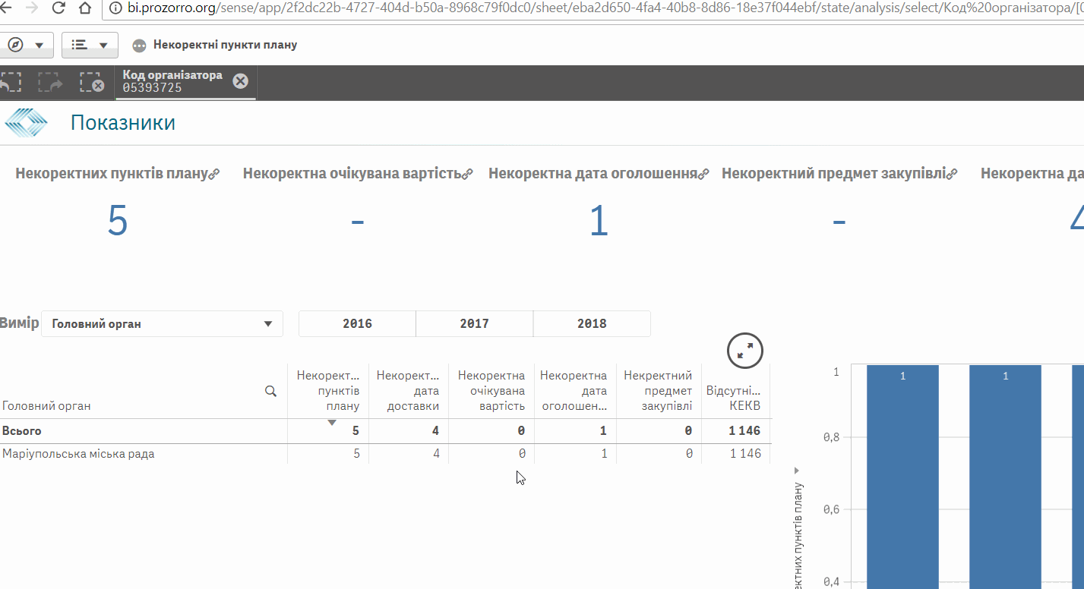Select the 2016 year filter
1084x589 pixels.
pos(357,323)
